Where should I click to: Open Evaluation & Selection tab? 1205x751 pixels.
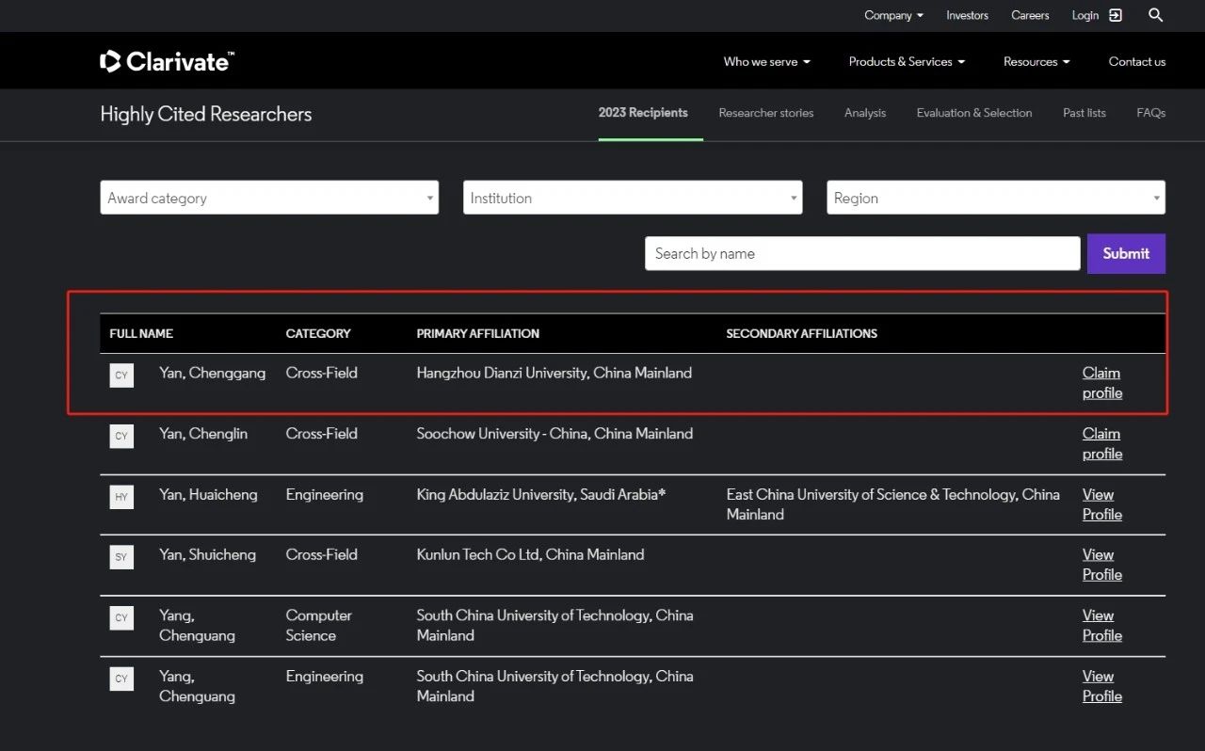[974, 113]
